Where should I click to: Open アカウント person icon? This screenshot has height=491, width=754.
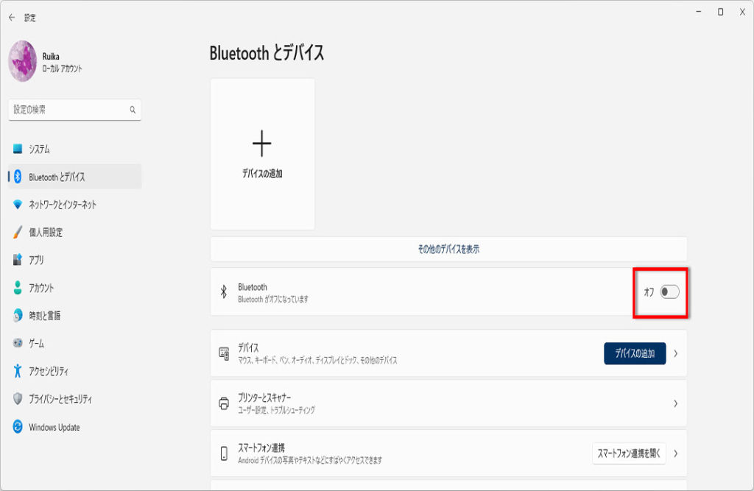[18, 288]
